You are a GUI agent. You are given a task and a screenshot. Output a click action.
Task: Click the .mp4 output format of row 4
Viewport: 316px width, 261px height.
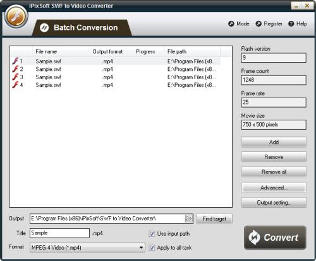coord(107,85)
